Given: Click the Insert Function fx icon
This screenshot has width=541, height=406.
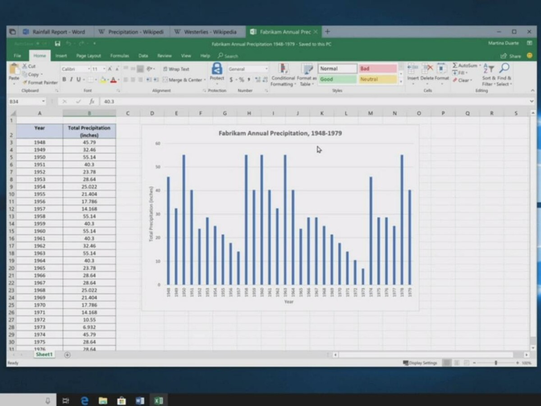Looking at the screenshot, I should (92, 101).
